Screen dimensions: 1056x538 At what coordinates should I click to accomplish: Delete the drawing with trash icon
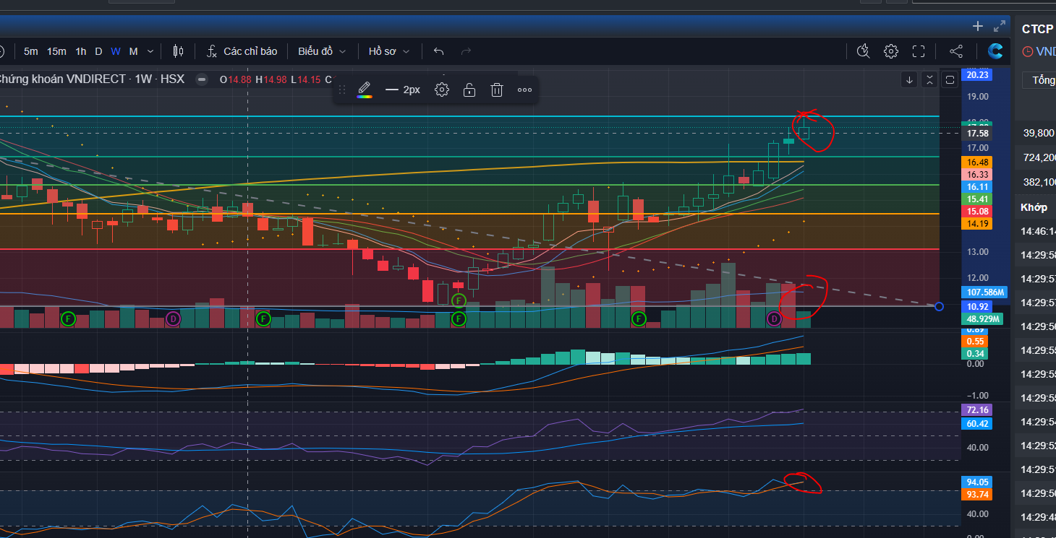[497, 90]
